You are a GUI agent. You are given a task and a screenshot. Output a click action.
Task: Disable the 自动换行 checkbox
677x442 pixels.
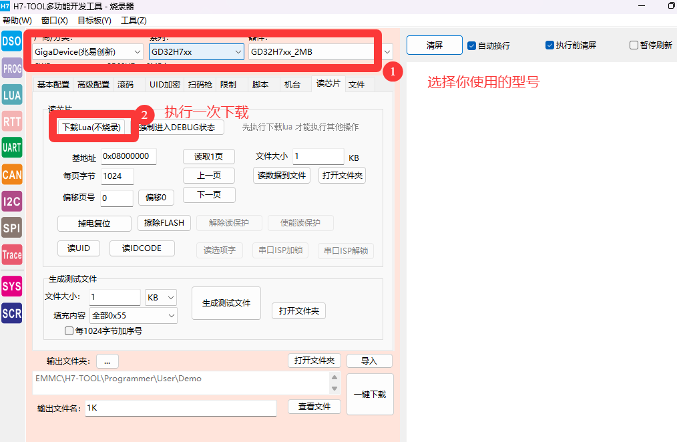click(x=471, y=45)
